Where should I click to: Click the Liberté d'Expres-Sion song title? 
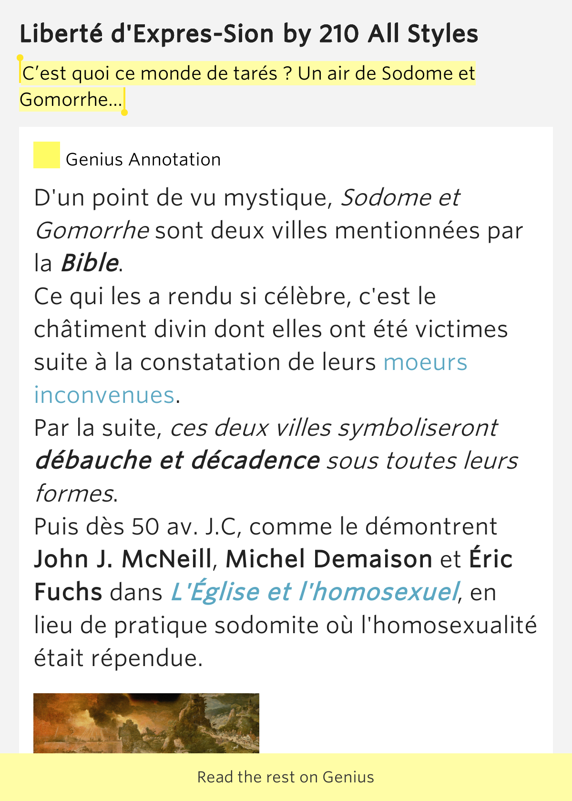(x=248, y=34)
